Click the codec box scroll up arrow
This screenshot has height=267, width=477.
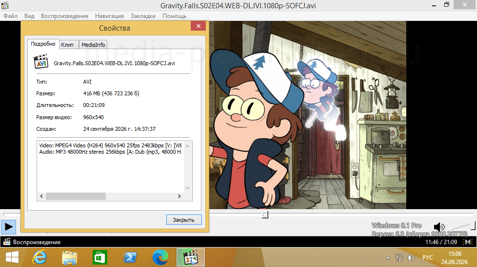pyautogui.click(x=188, y=146)
